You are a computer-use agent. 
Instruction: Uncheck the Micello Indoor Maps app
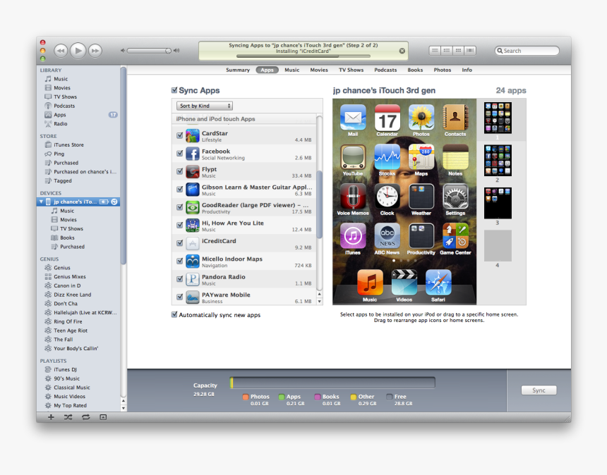(179, 261)
